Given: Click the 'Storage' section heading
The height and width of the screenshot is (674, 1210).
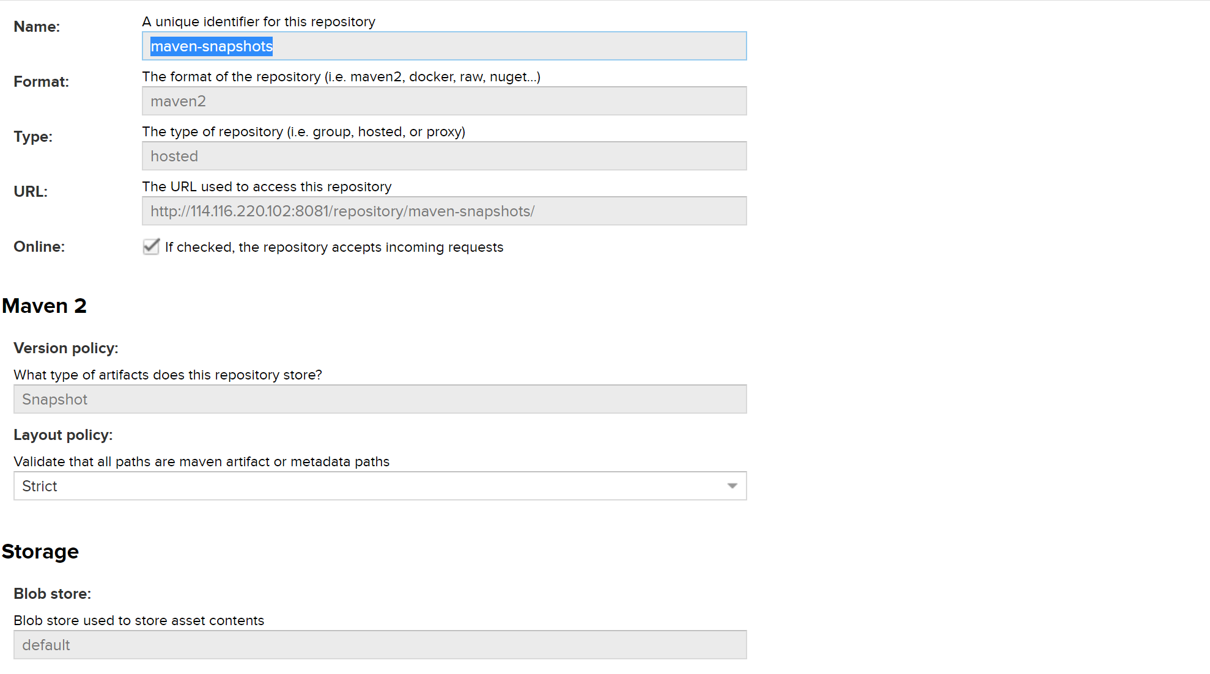Looking at the screenshot, I should point(40,551).
